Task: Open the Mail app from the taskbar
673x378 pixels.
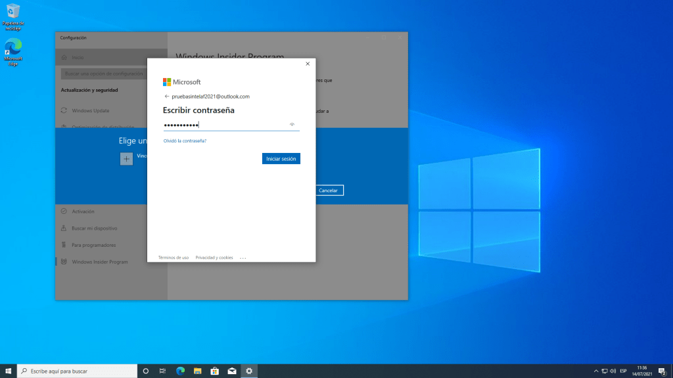Action: pos(231,371)
